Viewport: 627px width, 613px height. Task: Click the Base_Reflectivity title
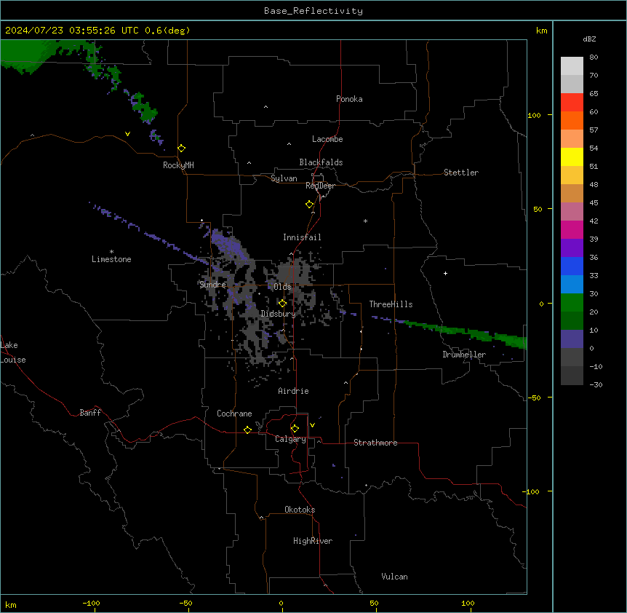coord(313,11)
